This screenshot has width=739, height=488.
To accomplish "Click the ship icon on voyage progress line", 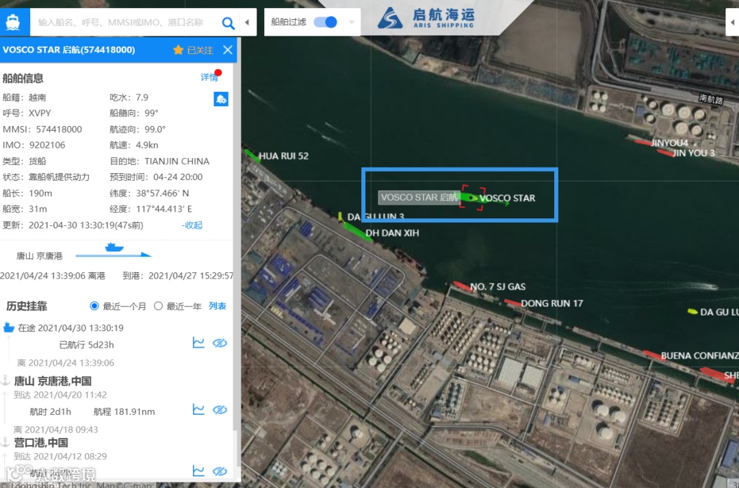I will click(114, 247).
